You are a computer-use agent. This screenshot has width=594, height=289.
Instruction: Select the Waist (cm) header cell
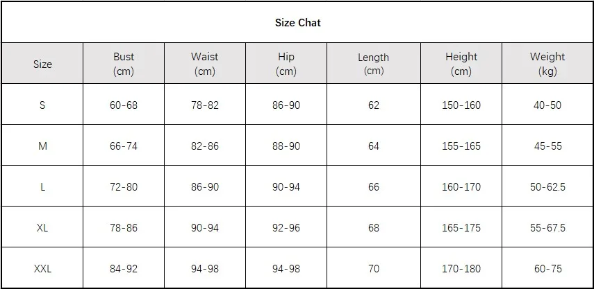pyautogui.click(x=205, y=64)
